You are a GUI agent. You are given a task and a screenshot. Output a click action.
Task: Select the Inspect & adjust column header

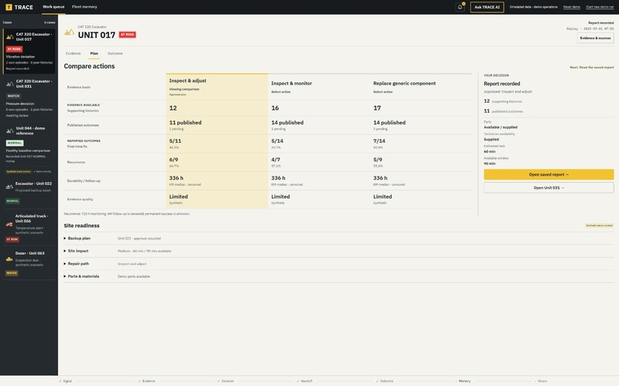[217, 87]
